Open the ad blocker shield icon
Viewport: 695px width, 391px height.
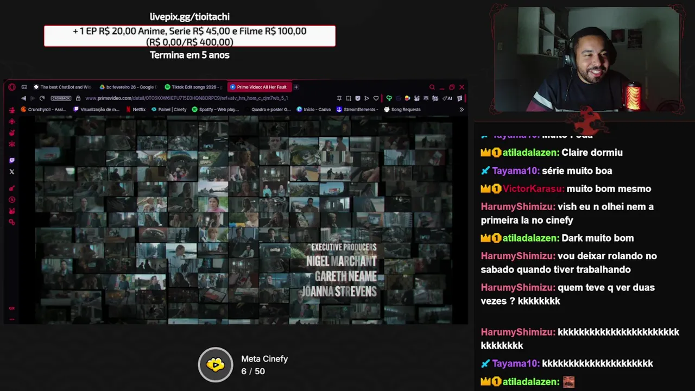(x=357, y=98)
